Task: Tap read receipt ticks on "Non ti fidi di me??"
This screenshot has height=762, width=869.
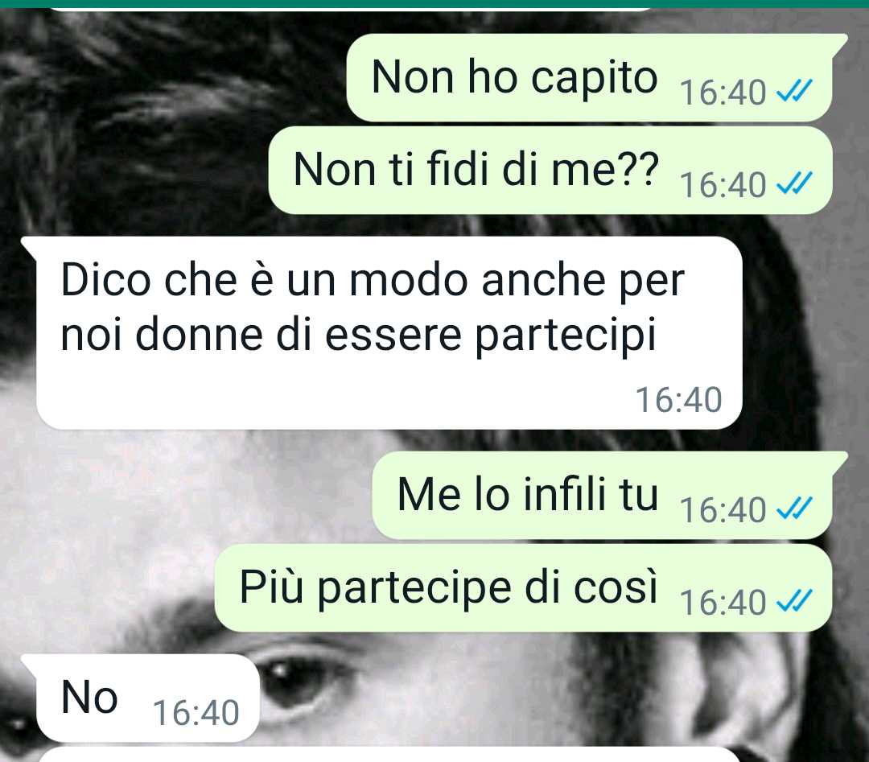Action: [x=794, y=183]
